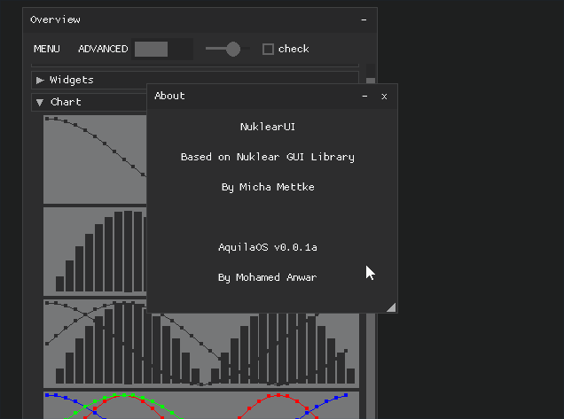Click the progress bar beside ADVANCED
The width and height of the screenshot is (564, 419).
(x=162, y=49)
